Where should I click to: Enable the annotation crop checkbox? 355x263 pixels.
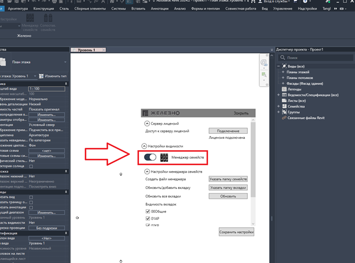pyautogui.click(x=31, y=207)
